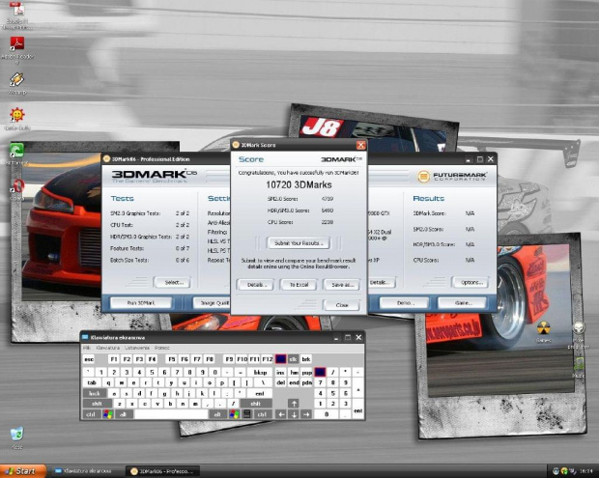Click the left arrow key on on-screen keyboard
The height and width of the screenshot is (478, 599).
(281, 414)
